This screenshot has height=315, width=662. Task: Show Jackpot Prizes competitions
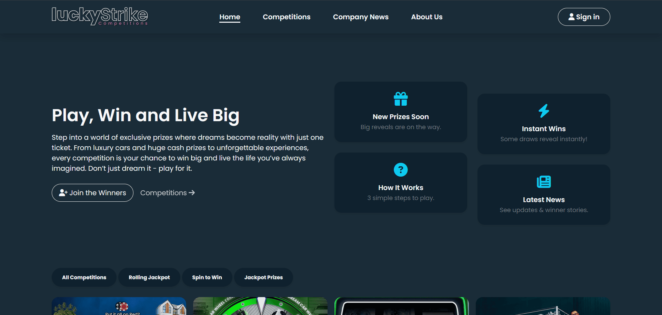pyautogui.click(x=263, y=277)
